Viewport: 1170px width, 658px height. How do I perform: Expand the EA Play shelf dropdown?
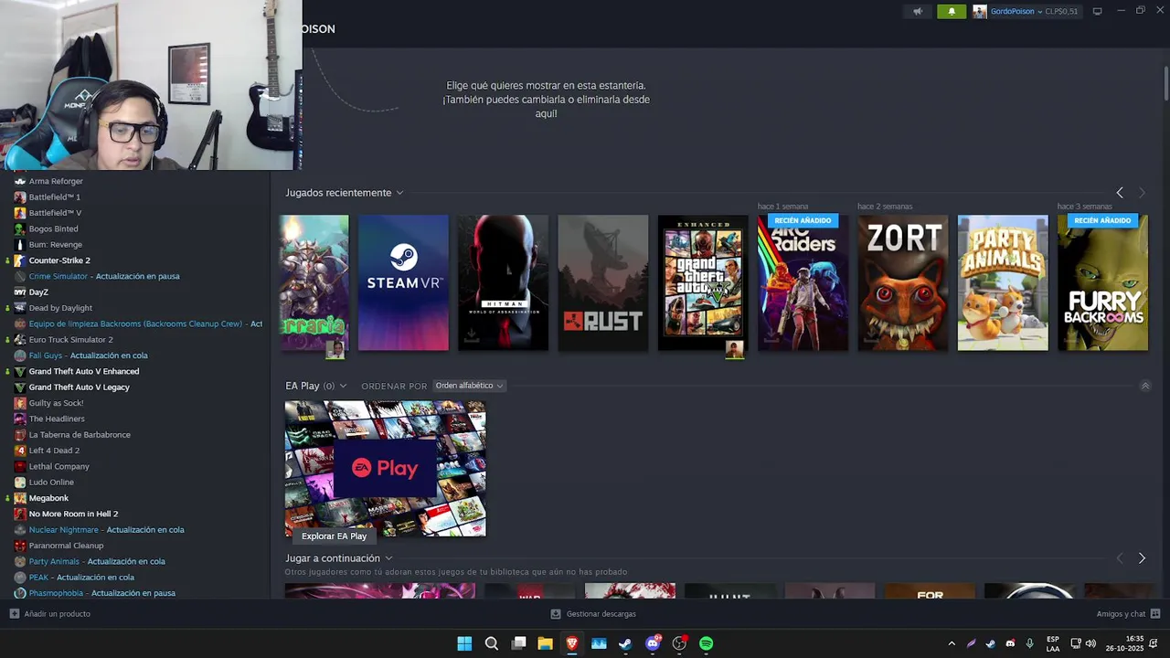pos(343,386)
